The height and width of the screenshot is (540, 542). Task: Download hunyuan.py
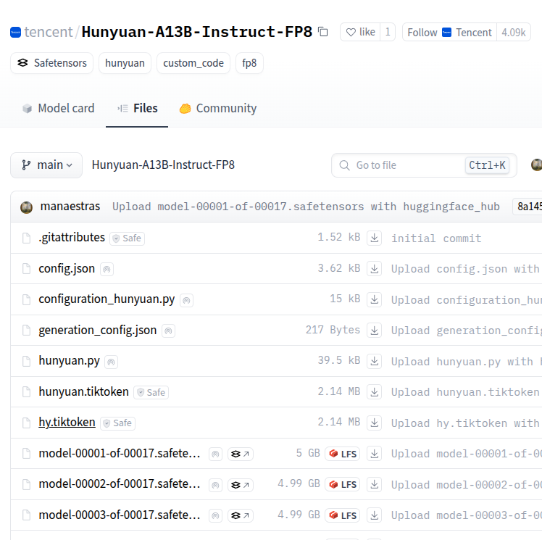click(375, 361)
